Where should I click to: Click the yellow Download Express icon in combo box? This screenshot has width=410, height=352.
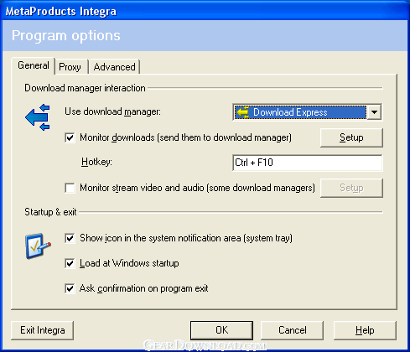pos(242,112)
